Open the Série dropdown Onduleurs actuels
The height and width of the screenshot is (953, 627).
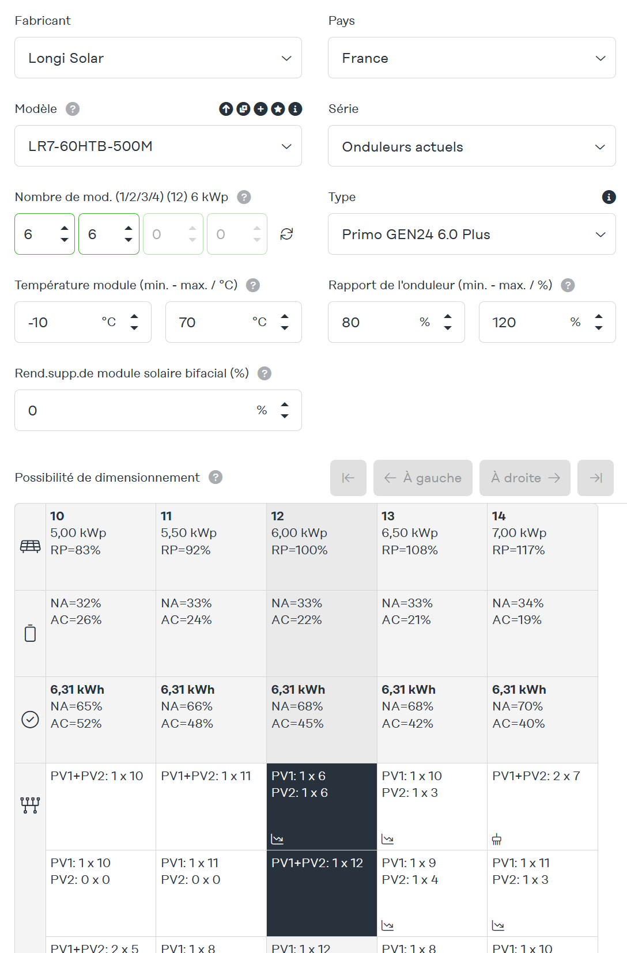(x=472, y=146)
